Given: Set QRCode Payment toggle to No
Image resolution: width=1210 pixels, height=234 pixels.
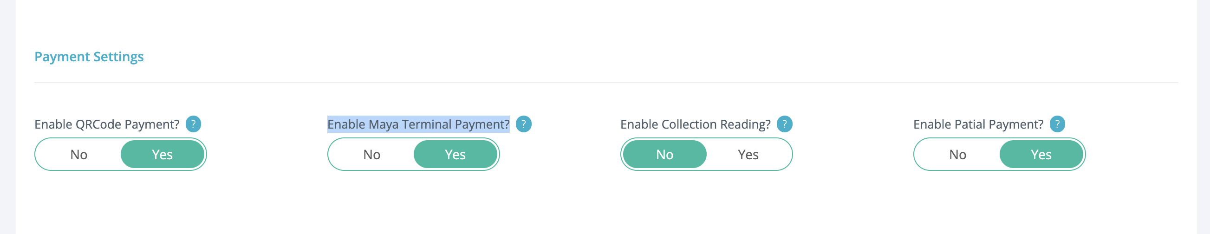Looking at the screenshot, I should 79,155.
